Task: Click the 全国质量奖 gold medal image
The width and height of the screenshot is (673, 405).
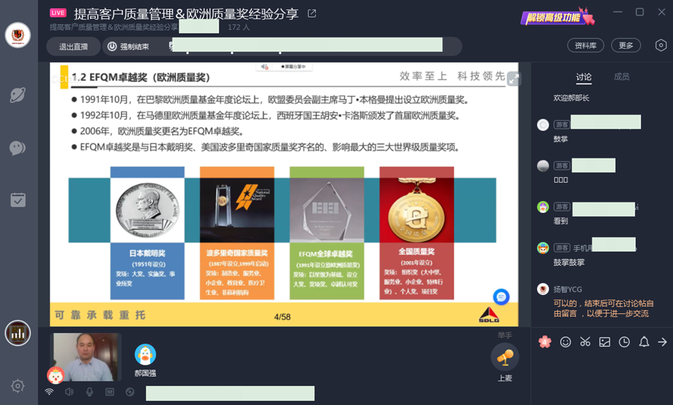Action: 417,210
